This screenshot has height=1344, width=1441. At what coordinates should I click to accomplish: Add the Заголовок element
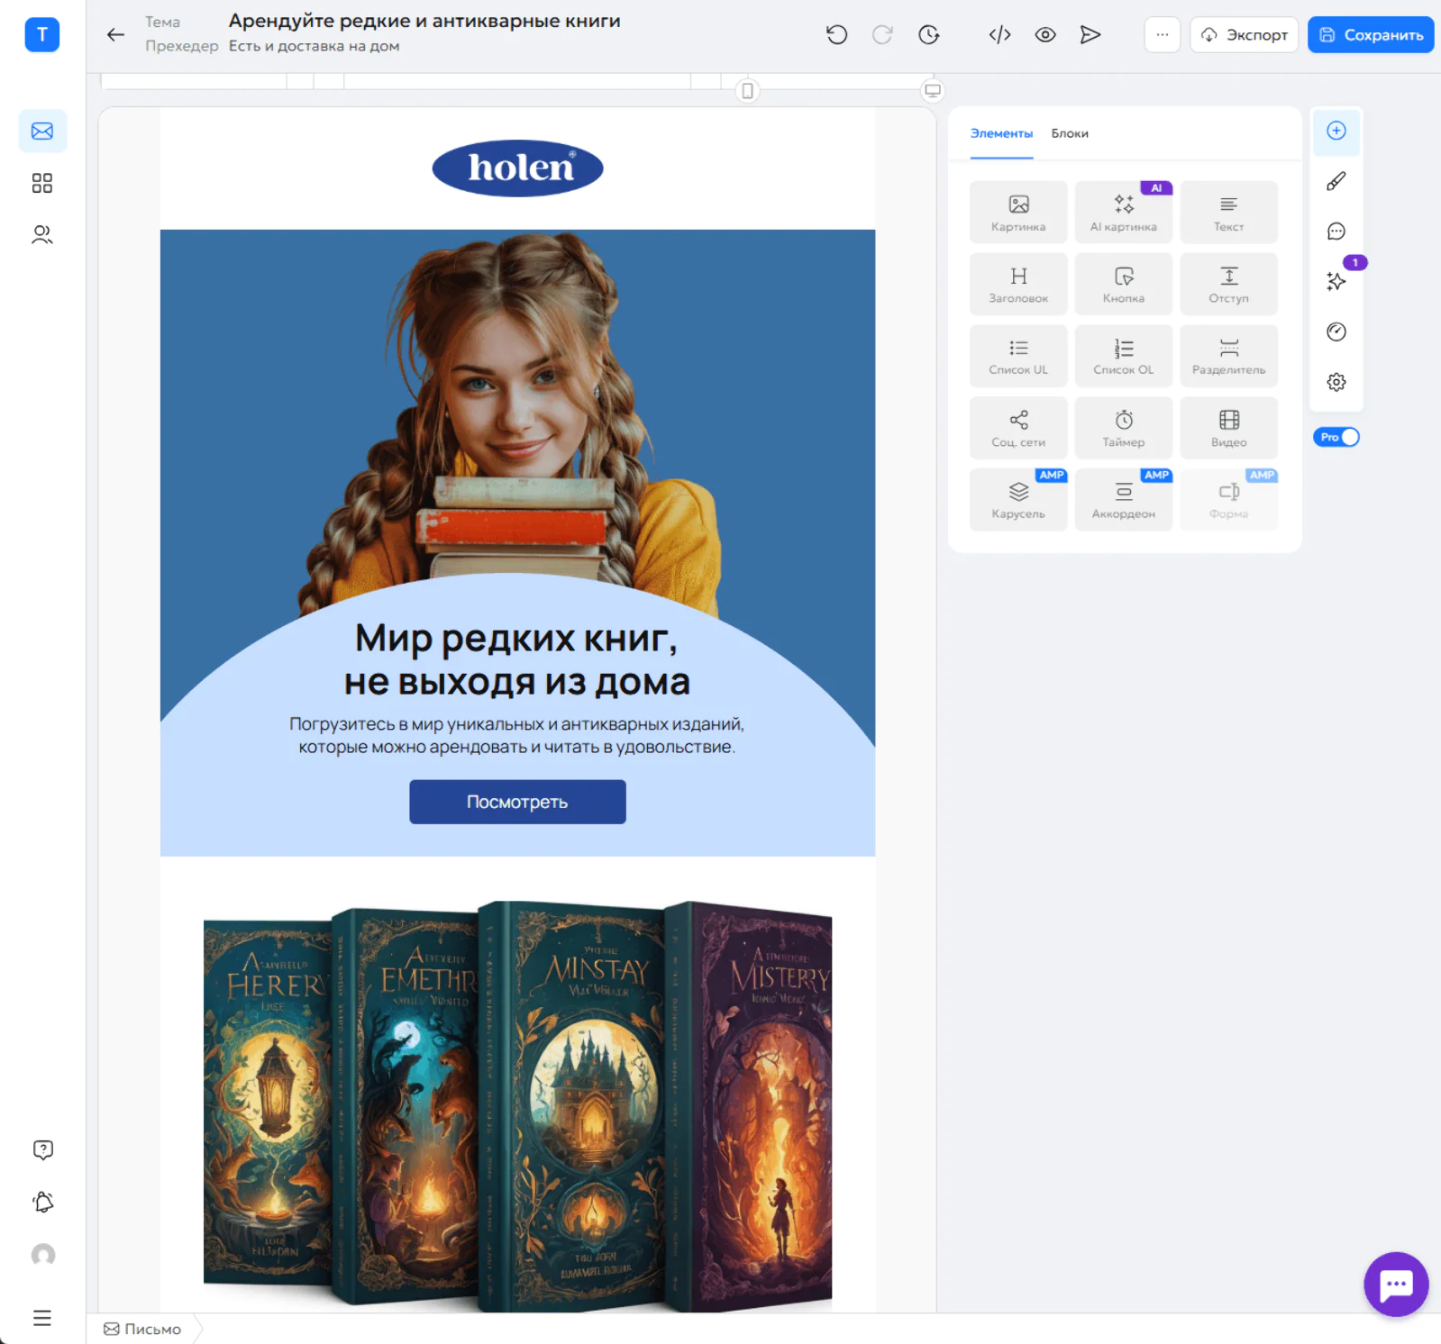pyautogui.click(x=1018, y=285)
